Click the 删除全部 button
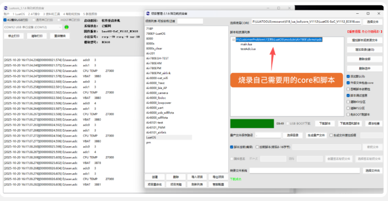The height and width of the screenshot is (201, 388). pos(364,59)
